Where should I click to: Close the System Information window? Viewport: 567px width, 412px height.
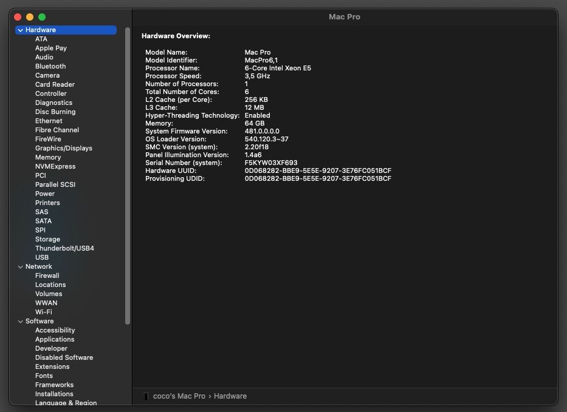(18, 17)
